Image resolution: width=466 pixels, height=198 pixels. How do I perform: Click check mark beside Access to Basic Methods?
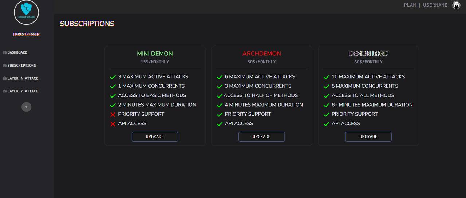point(113,96)
